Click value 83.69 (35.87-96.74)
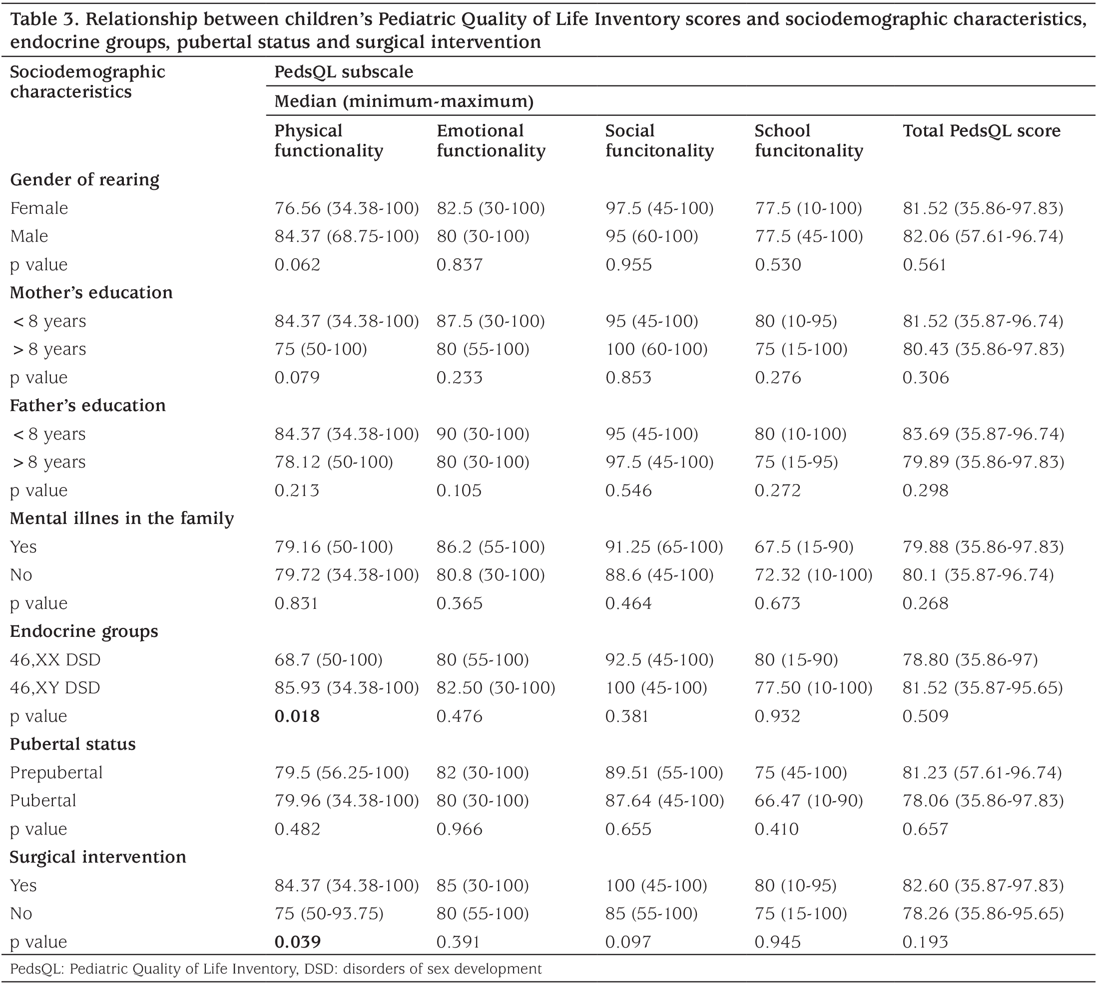Viewport: 1099px width, 985px height. click(983, 434)
